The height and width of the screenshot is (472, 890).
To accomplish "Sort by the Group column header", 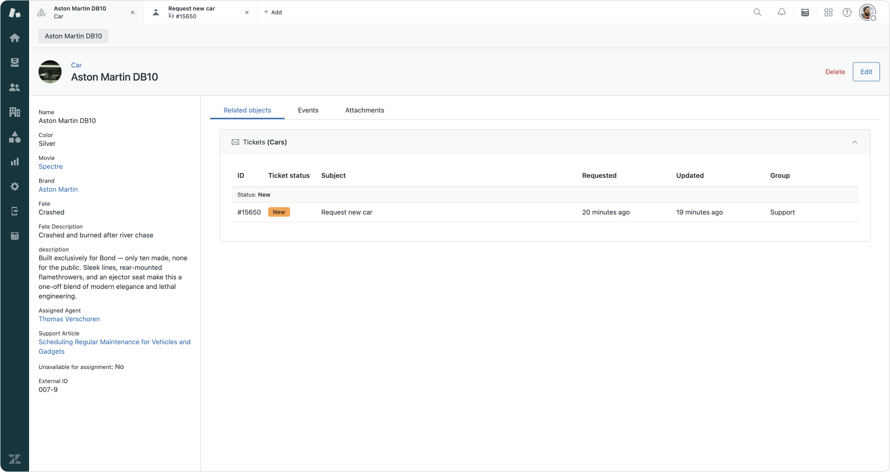I will pyautogui.click(x=780, y=175).
